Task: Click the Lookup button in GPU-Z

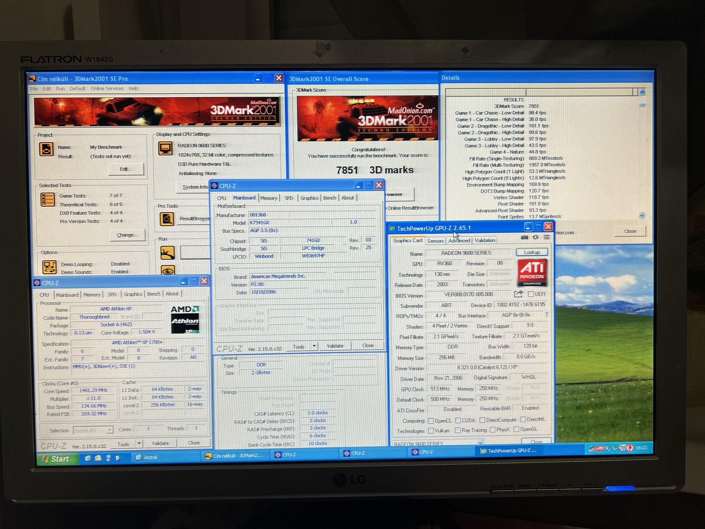Action: [532, 252]
